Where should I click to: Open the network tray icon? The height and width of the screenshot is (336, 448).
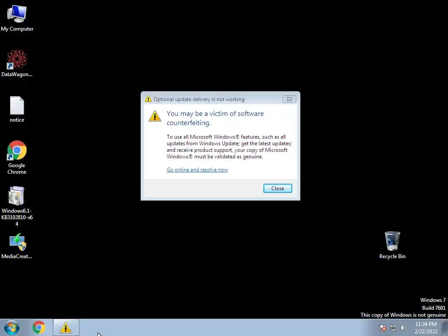[x=393, y=328]
